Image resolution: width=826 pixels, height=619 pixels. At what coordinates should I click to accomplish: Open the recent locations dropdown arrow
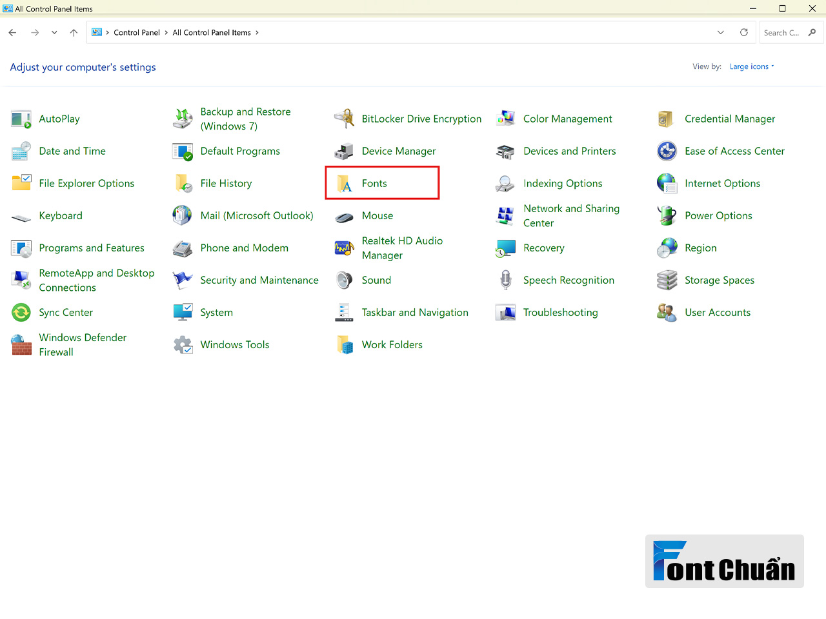tap(54, 32)
